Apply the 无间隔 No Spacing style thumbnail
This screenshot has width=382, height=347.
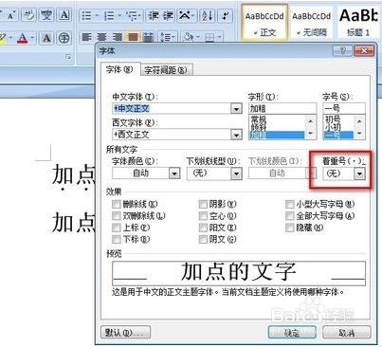click(x=312, y=22)
